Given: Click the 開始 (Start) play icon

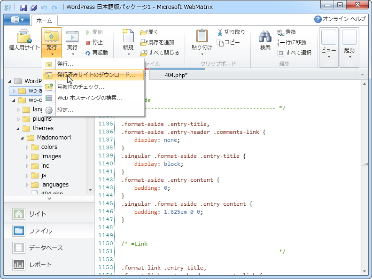Looking at the screenshot, I should pos(88,32).
